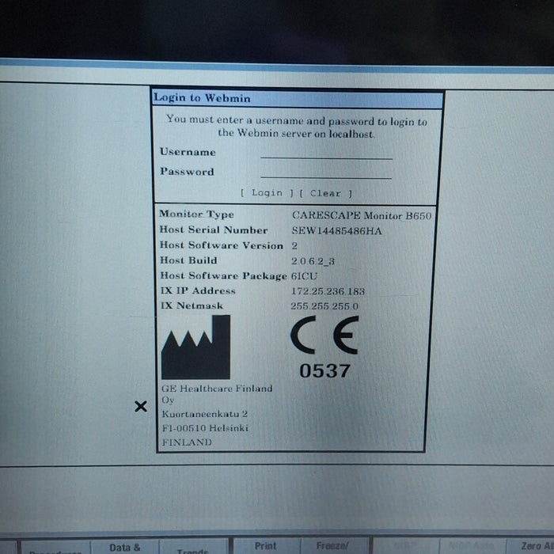
Task: Click the 'GE Healthcare Finland' address line
Action: [217, 389]
